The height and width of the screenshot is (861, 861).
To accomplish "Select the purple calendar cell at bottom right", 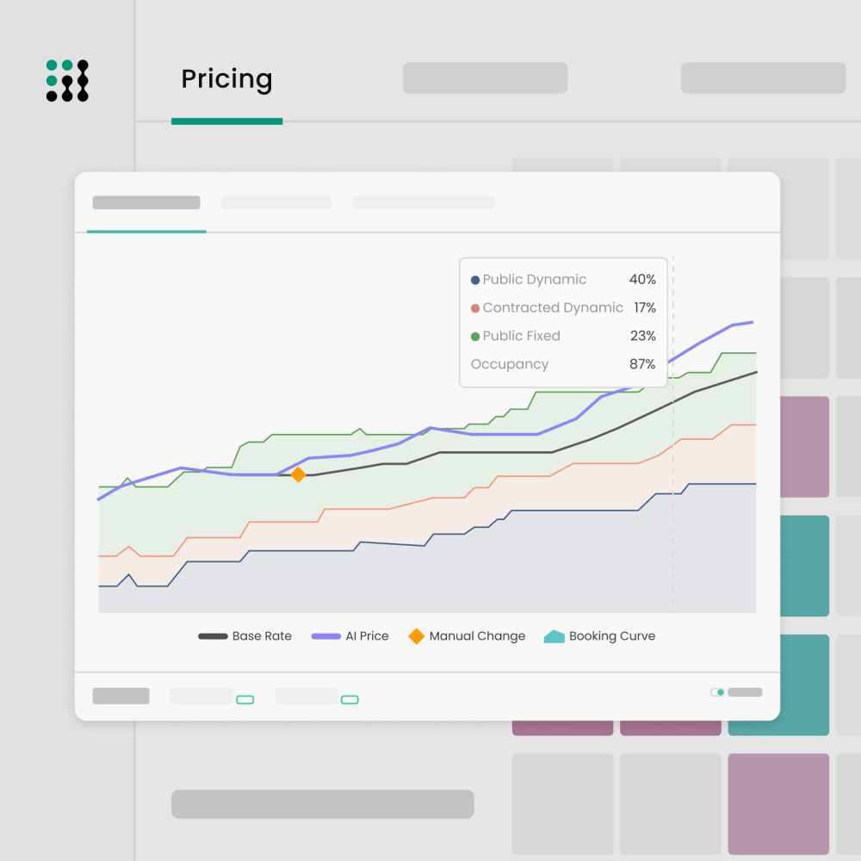I will point(778,803).
